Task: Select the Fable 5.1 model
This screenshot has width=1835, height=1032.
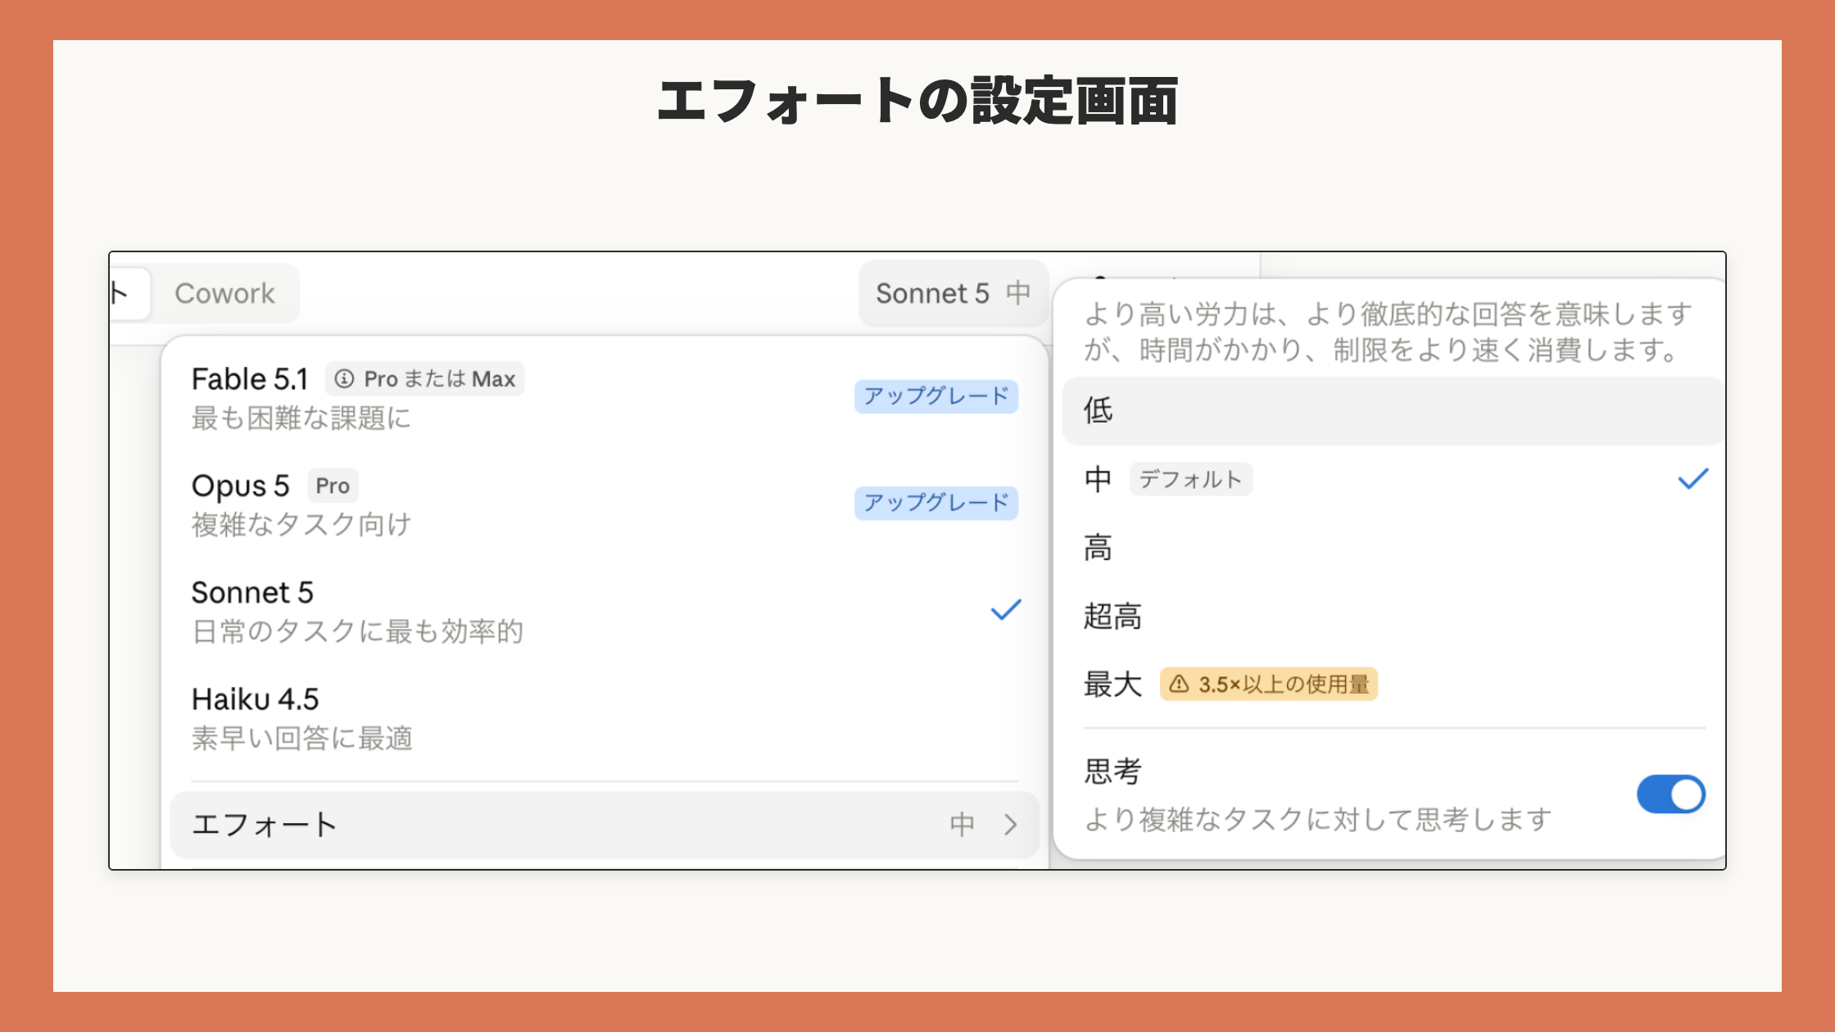Action: tap(605, 397)
